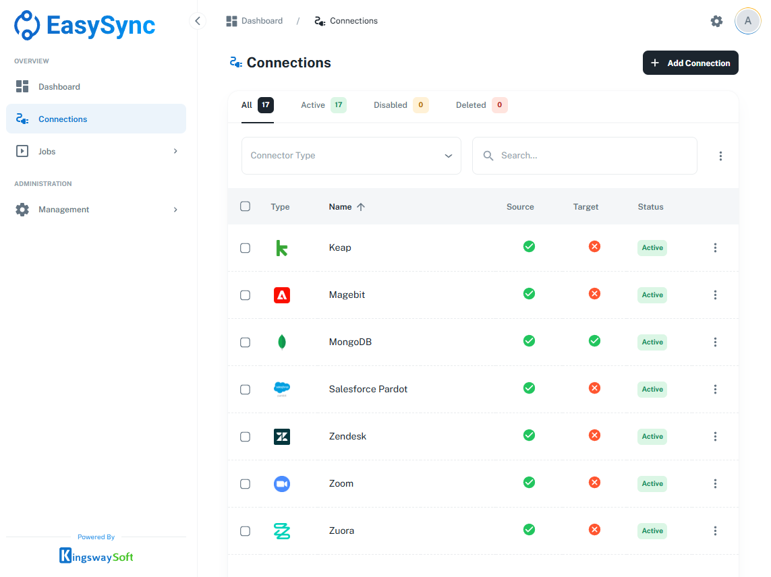Click the Add Connection button

(x=690, y=63)
